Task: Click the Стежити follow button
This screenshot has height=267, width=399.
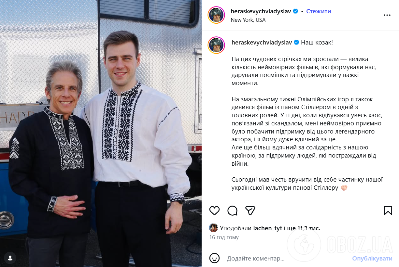Action: [319, 11]
